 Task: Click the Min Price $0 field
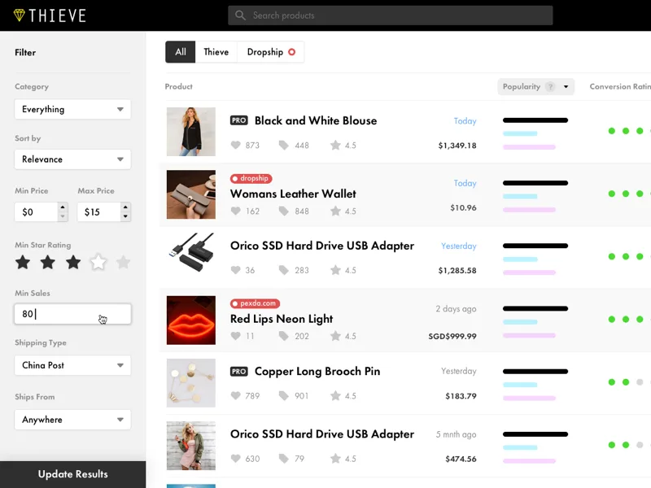pos(36,212)
